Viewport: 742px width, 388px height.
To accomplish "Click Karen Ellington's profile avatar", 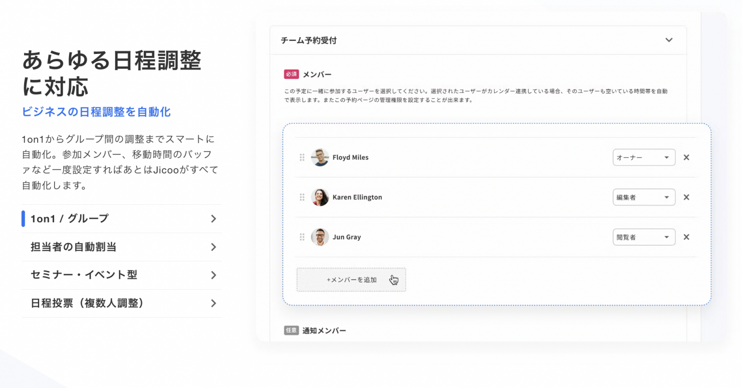I will (x=320, y=197).
